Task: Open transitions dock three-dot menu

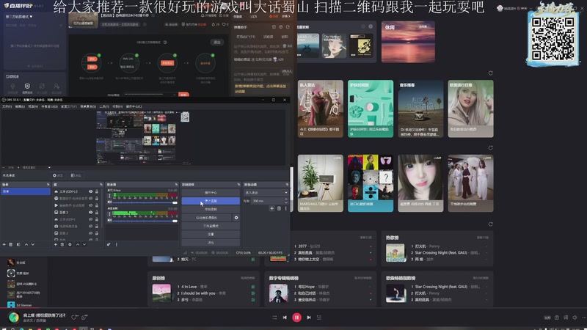Action: click(x=285, y=208)
